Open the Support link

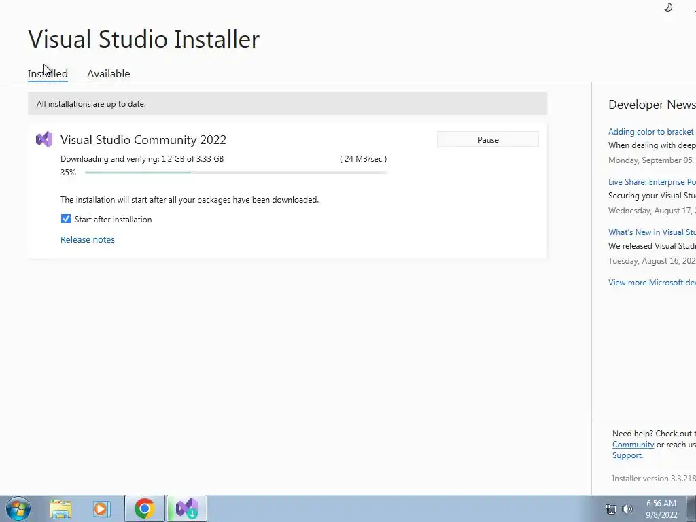[x=627, y=455]
